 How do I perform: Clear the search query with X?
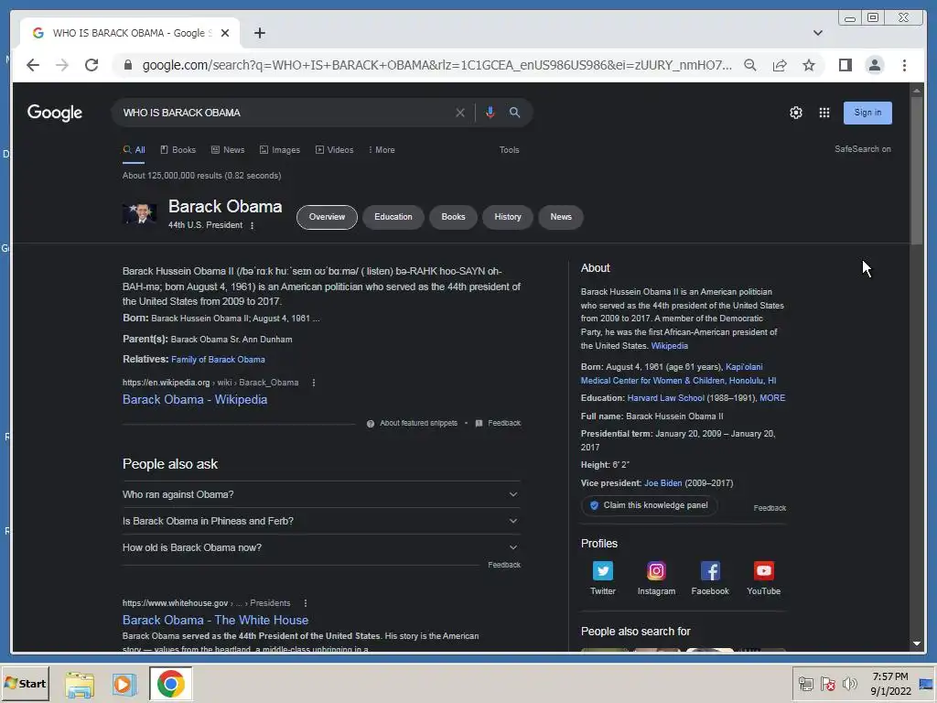coord(459,113)
